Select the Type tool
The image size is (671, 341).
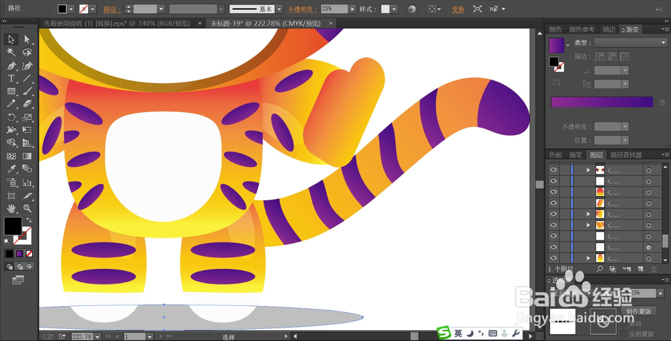[x=11, y=79]
